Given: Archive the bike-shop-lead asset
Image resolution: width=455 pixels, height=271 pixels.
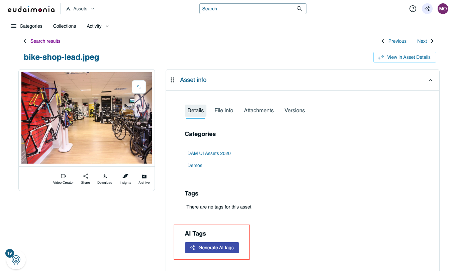Looking at the screenshot, I should [x=144, y=179].
